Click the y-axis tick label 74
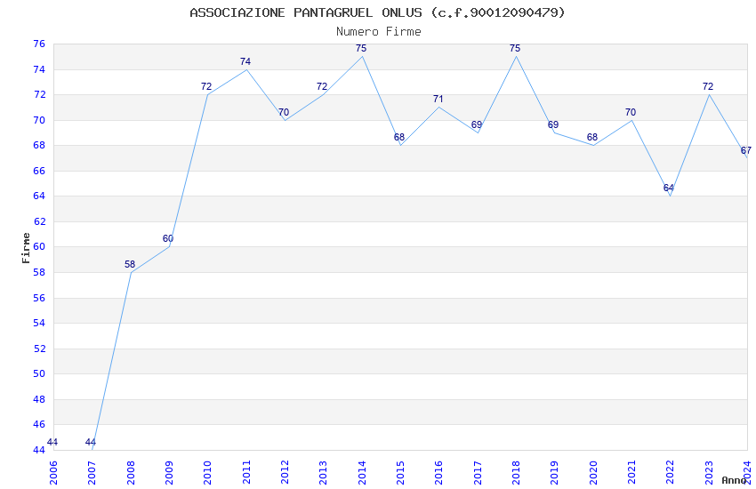This screenshot has height=489, width=756. pyautogui.click(x=39, y=69)
